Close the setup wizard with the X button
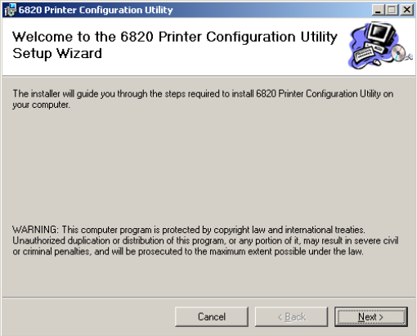Screen dimensions: 417x336 [x=407, y=10]
